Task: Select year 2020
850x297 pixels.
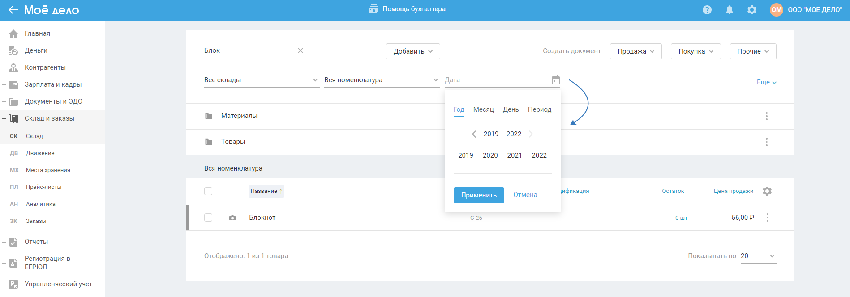Action: 490,155
